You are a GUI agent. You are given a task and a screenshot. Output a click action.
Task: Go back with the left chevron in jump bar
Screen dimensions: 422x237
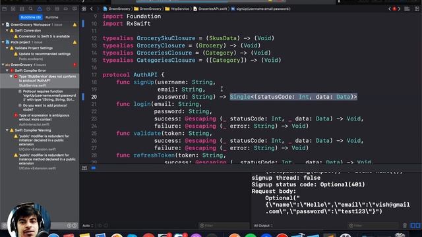click(x=92, y=9)
